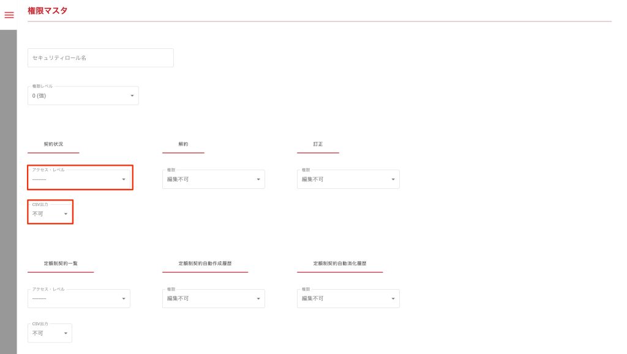
Task: Click the 定額制契約自動消化履歴 heading
Action: [x=339, y=264]
